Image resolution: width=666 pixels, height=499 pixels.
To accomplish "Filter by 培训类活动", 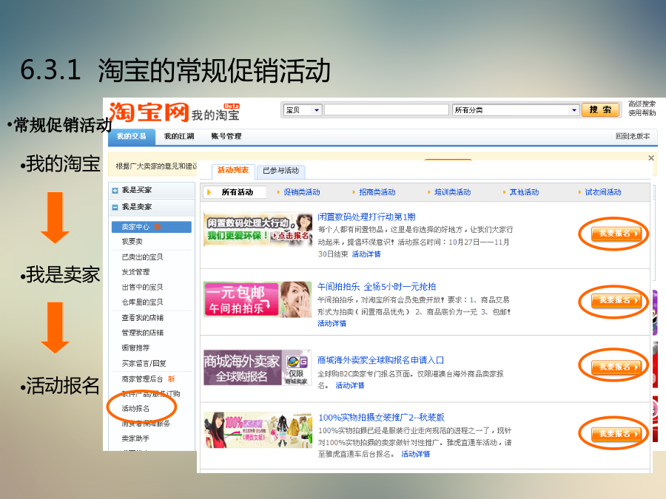I will pos(452,192).
